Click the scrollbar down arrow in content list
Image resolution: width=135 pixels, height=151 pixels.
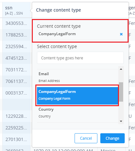point(121,121)
